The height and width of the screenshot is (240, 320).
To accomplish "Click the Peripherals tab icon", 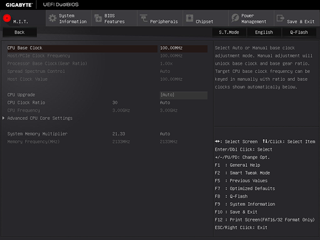I will coord(143,18).
